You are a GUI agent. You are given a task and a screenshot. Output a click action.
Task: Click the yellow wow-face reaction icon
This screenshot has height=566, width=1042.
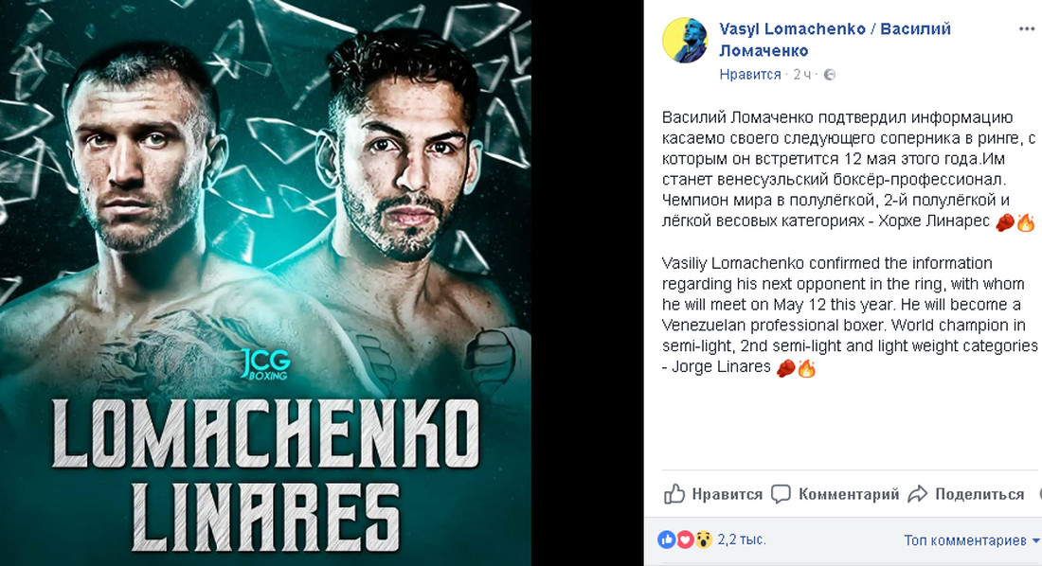click(703, 539)
